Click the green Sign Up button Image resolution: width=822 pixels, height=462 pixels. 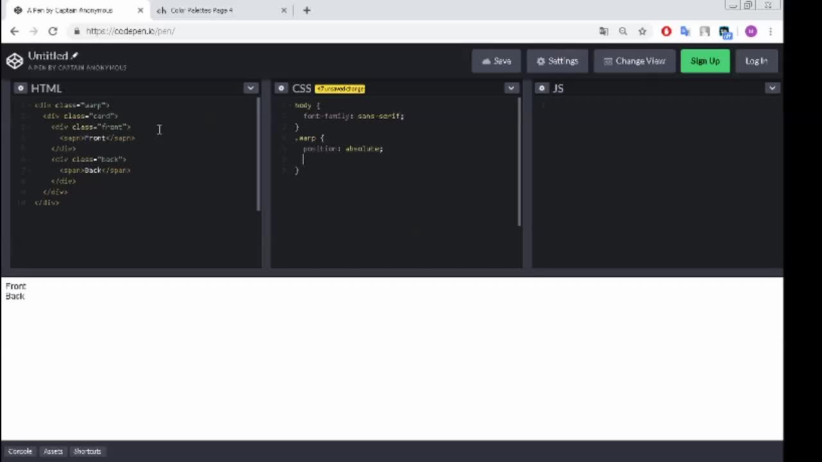tap(705, 61)
